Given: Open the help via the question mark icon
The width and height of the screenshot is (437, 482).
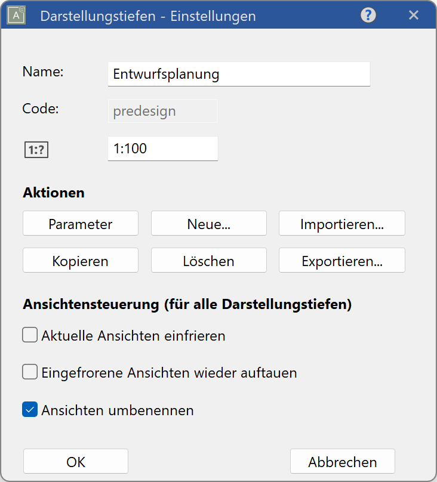Looking at the screenshot, I should pyautogui.click(x=368, y=16).
